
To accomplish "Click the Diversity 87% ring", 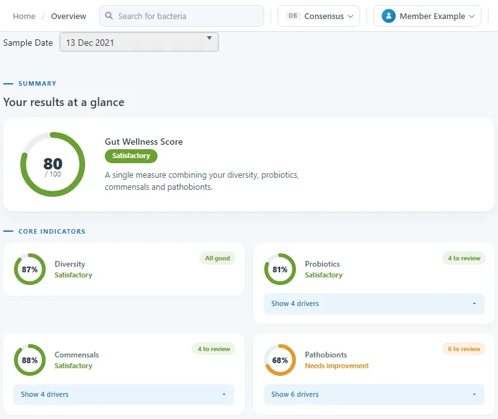I will point(30,269).
